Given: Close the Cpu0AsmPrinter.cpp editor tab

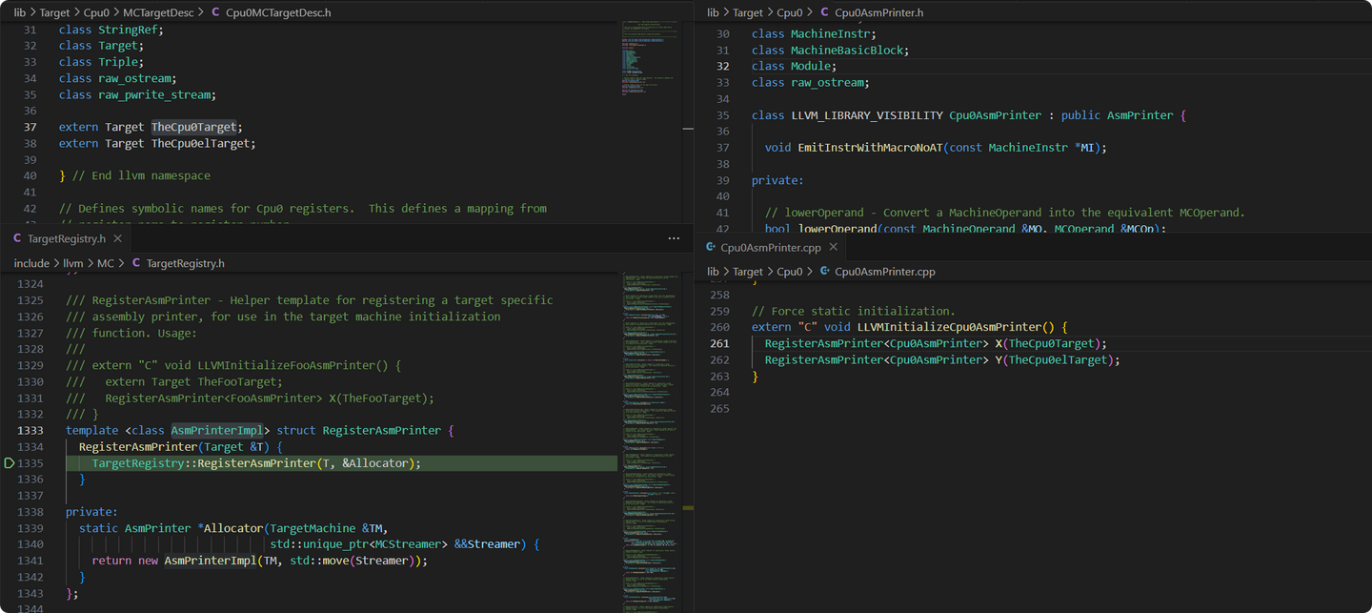Looking at the screenshot, I should click(x=833, y=247).
